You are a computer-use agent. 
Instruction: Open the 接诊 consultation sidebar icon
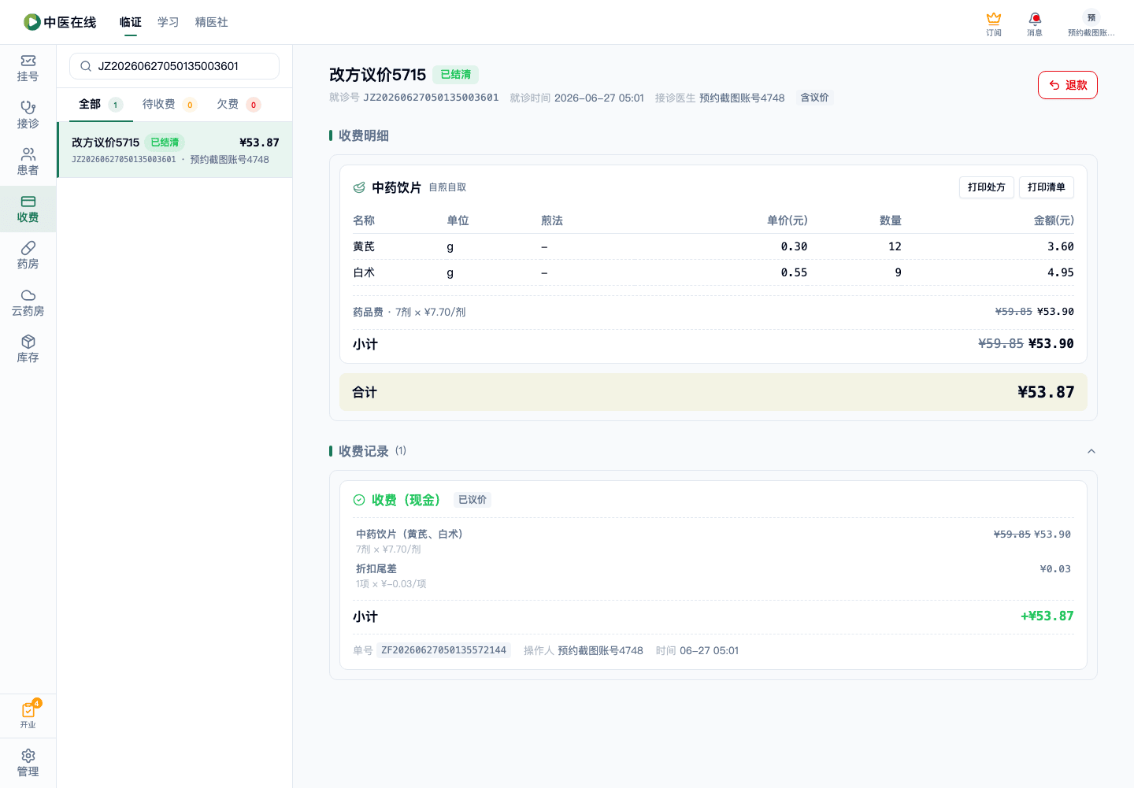click(x=28, y=115)
